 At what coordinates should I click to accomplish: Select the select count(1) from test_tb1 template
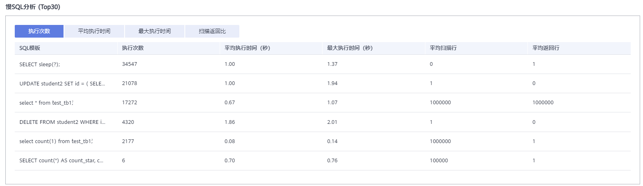[56, 141]
